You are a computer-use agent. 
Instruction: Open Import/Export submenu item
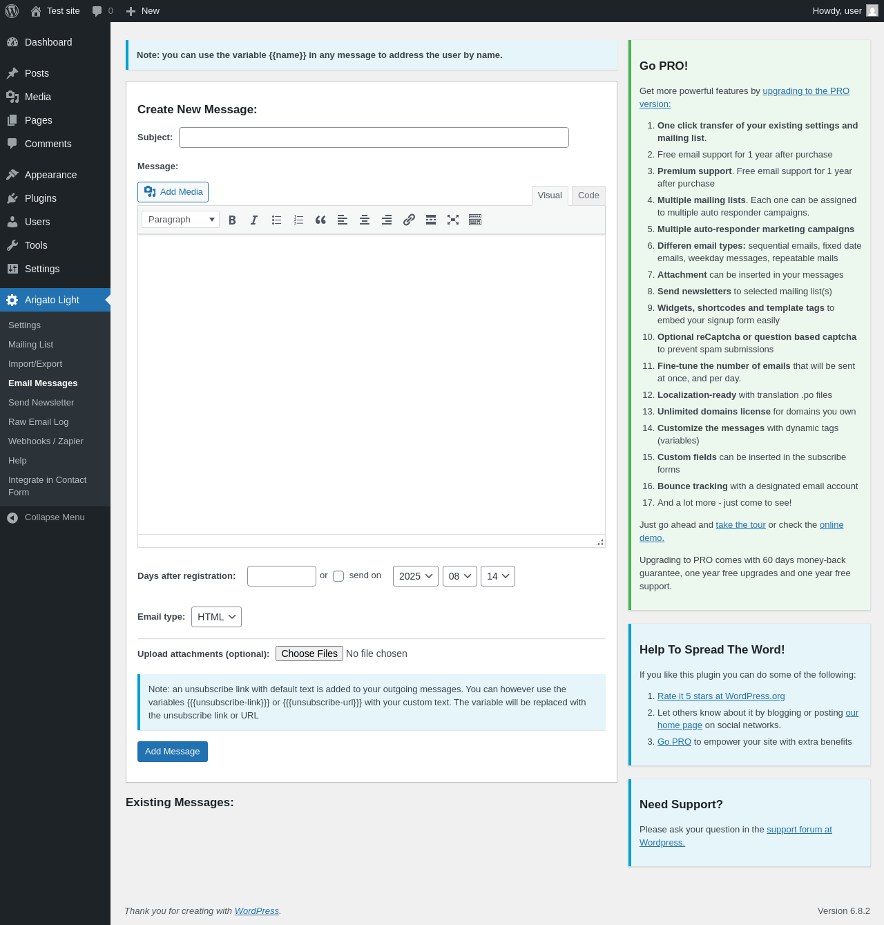coord(55,364)
